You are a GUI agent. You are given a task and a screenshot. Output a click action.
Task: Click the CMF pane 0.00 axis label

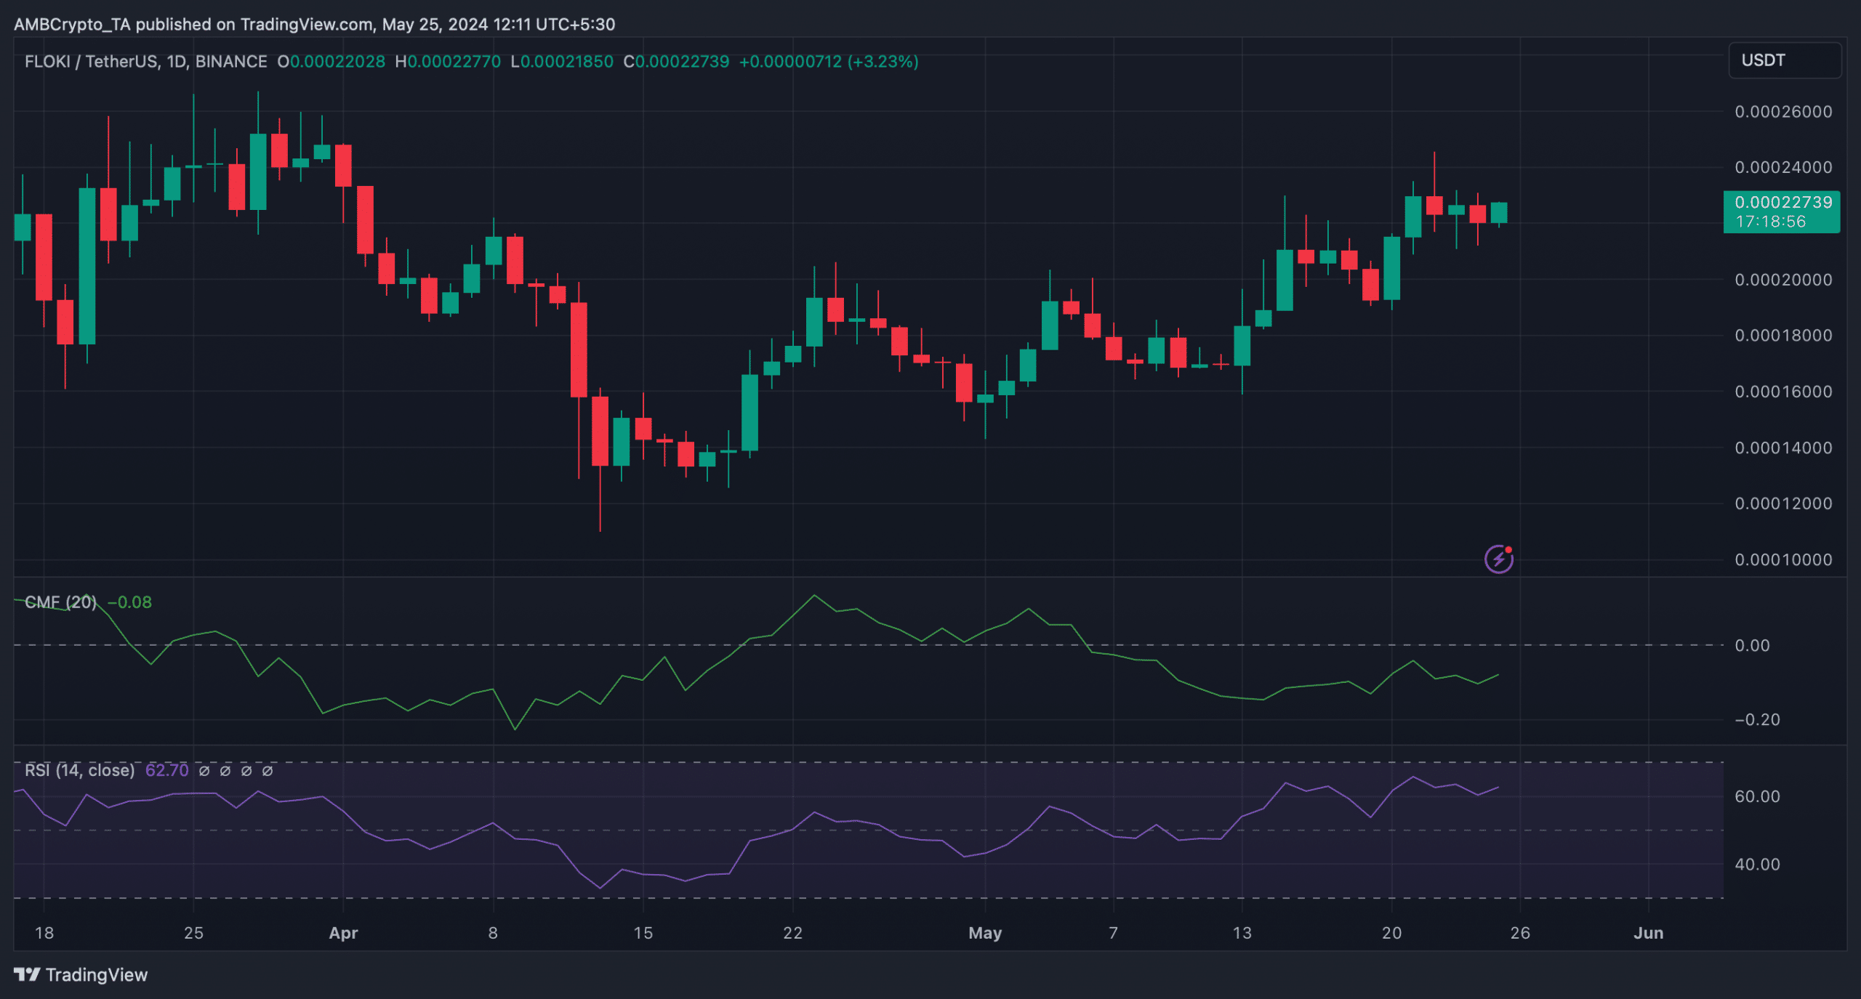[x=1752, y=645]
